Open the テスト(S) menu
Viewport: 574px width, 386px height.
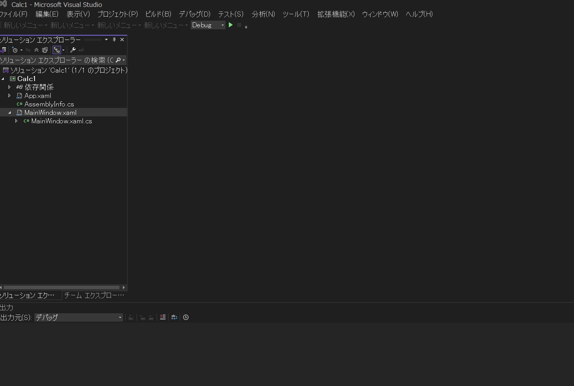(231, 14)
